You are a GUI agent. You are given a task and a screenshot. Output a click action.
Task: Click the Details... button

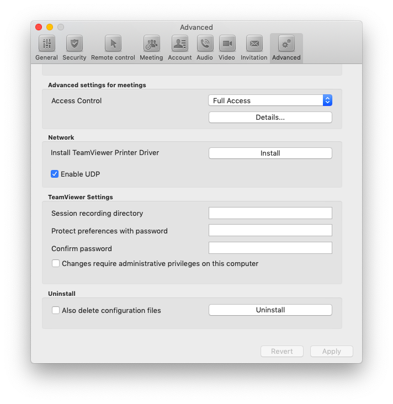pyautogui.click(x=270, y=118)
